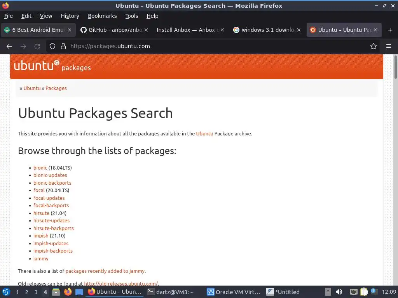398x298 pixels.
Task: Open the taskbar application menu icon
Action: tap(6, 292)
